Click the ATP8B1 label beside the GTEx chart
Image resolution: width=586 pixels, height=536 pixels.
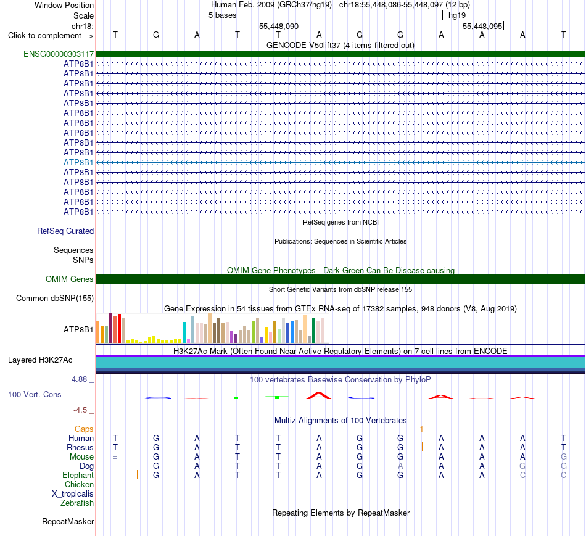(78, 329)
